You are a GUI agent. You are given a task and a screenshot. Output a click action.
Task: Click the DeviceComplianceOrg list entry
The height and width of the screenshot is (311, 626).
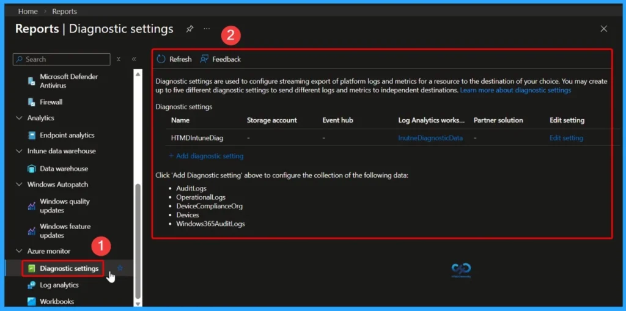coord(209,207)
